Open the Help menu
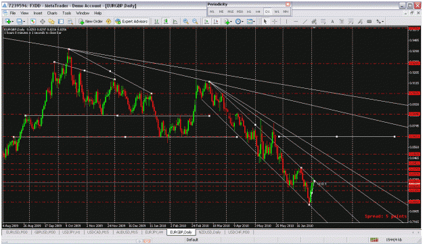The height and width of the screenshot is (244, 423). click(x=97, y=13)
